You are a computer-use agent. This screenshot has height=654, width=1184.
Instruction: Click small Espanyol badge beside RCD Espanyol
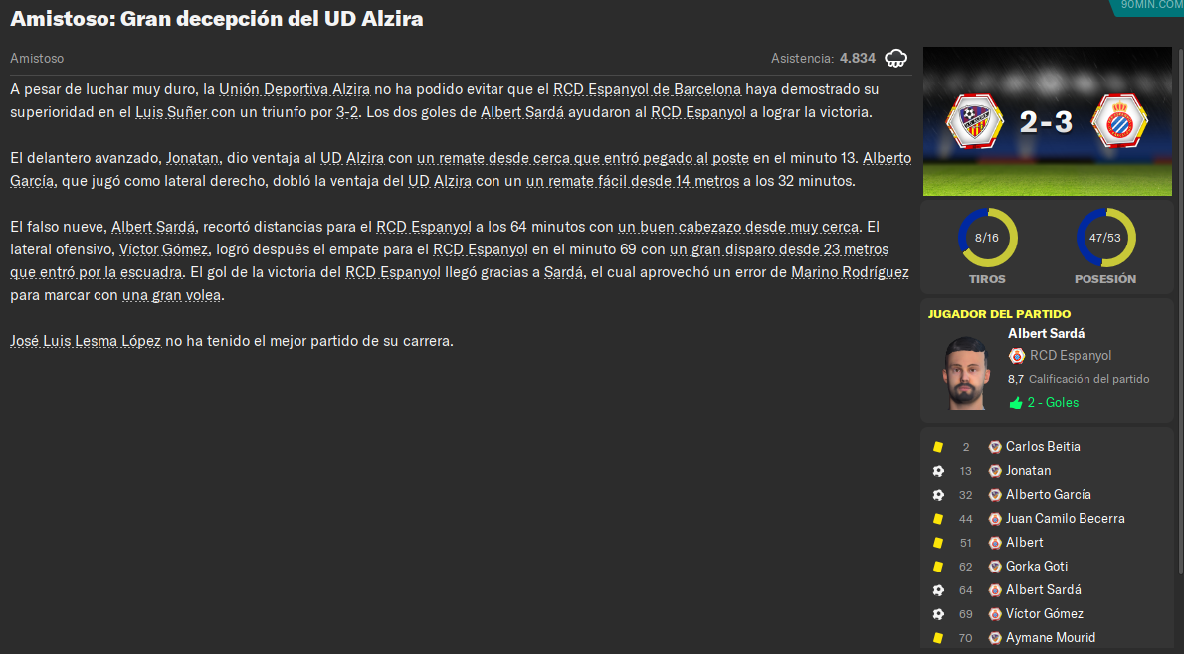(1017, 355)
